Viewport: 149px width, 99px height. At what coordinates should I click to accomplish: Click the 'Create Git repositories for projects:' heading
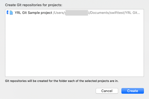[34, 5]
